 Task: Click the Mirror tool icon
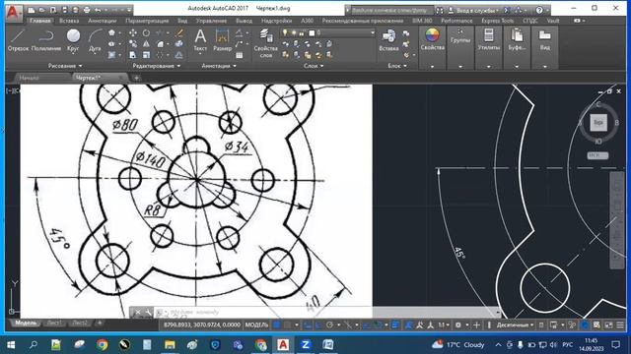pos(146,44)
